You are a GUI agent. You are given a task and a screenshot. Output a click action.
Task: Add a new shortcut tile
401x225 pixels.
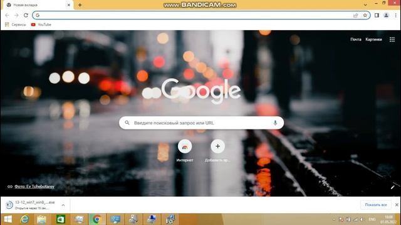[x=217, y=151]
